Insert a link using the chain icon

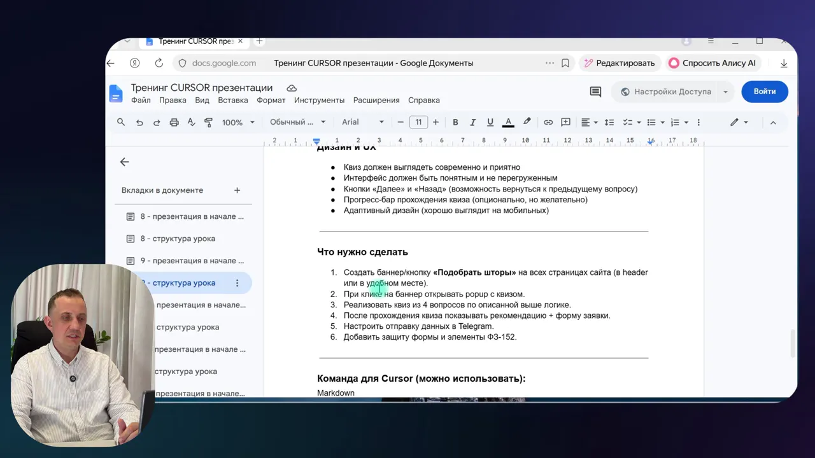(x=548, y=122)
